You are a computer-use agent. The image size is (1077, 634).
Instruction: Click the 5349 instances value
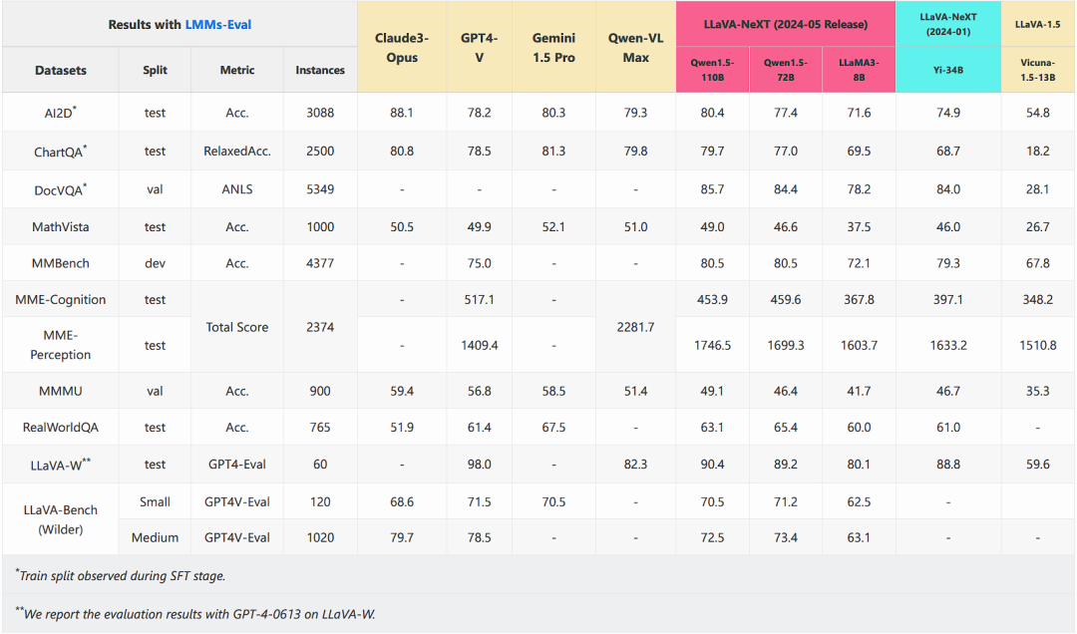pyautogui.click(x=320, y=189)
